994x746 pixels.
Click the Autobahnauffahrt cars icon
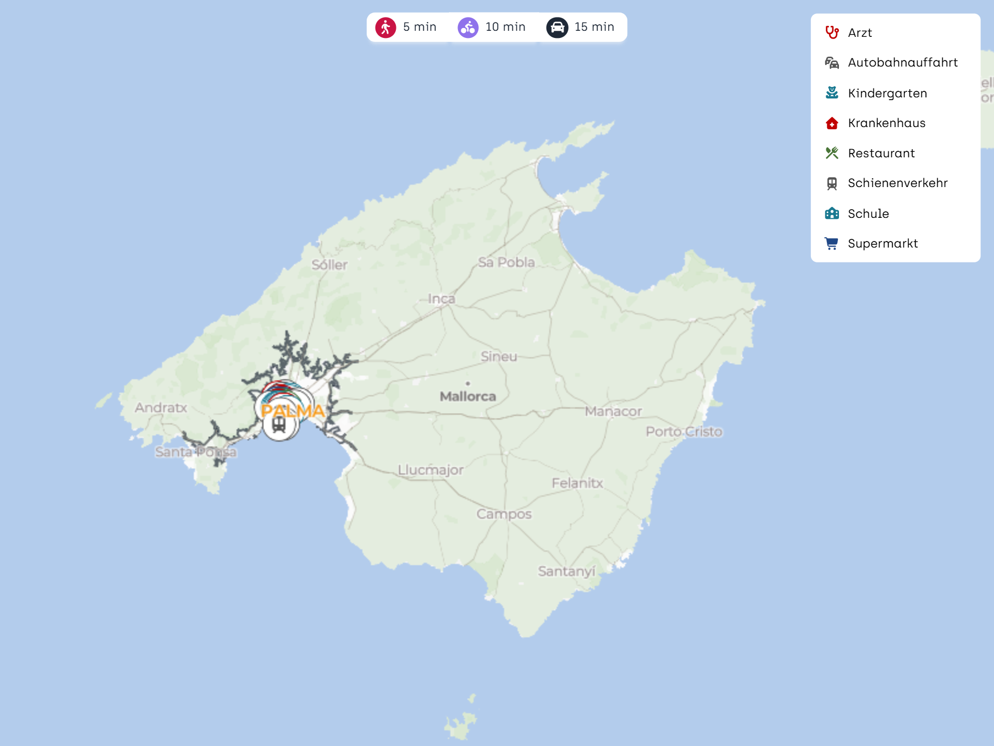click(x=832, y=63)
